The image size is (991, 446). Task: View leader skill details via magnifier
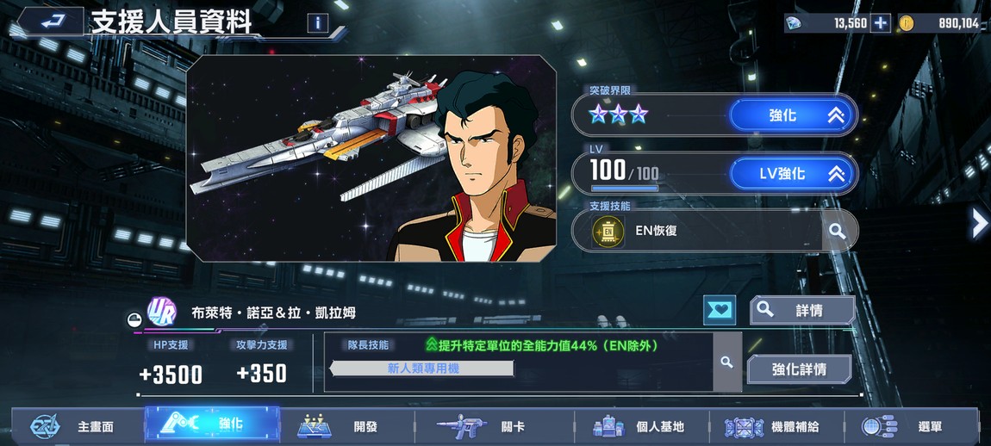coord(726,362)
